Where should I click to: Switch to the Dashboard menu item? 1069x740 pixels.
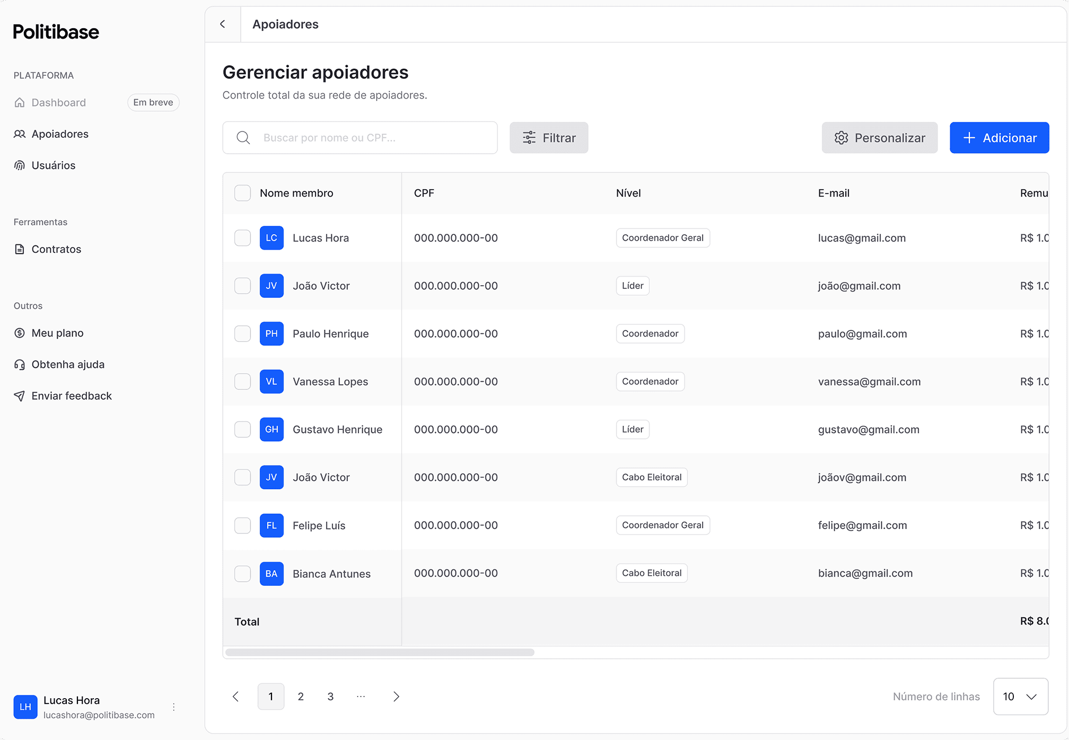[x=58, y=102]
